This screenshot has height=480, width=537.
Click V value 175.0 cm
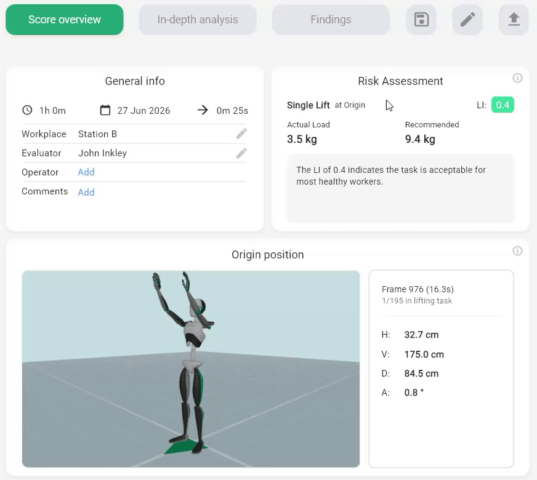tap(424, 354)
